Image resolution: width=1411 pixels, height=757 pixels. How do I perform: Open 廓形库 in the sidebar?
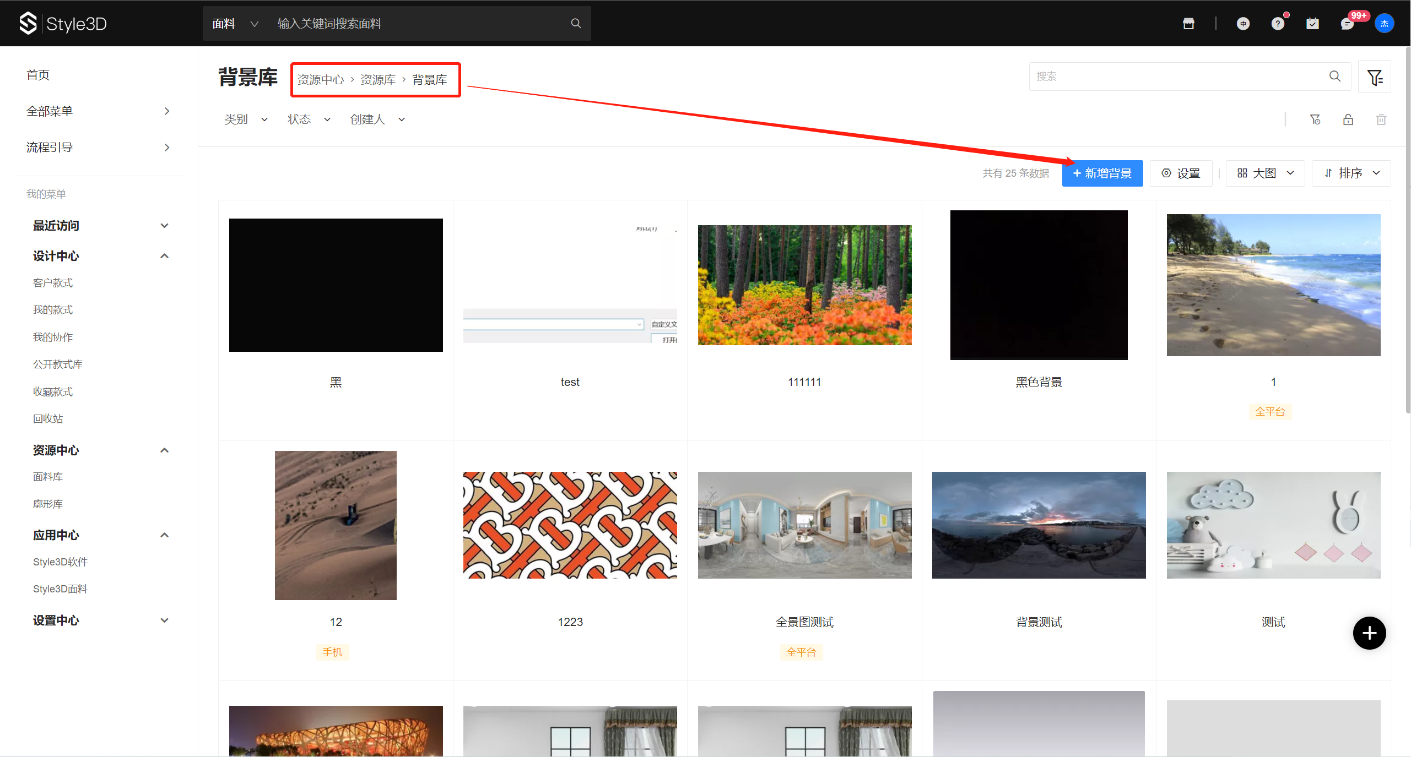(x=48, y=504)
